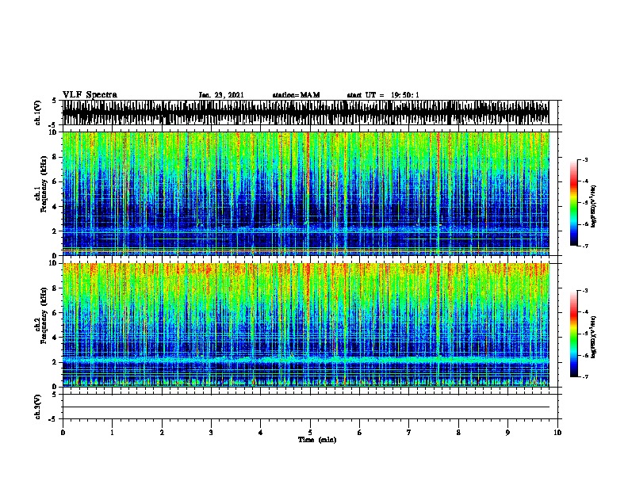The width and height of the screenshot is (628, 485).
Task: Click the "1" tick on the time axis
Action: click(x=112, y=433)
